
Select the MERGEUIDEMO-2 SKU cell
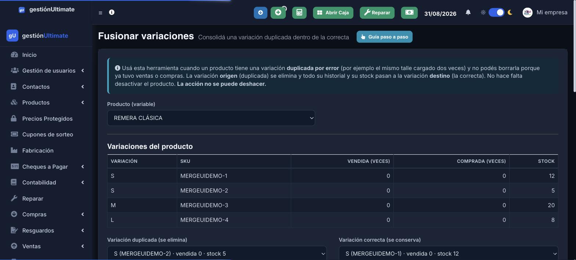click(234, 191)
